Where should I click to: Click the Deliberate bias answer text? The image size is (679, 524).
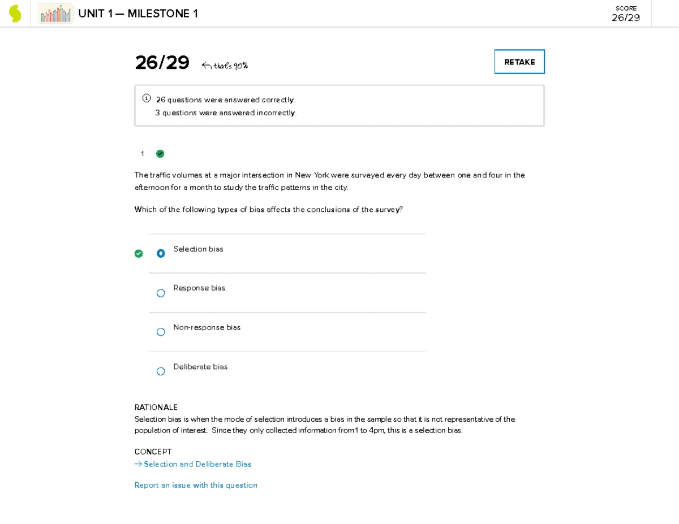pos(200,367)
